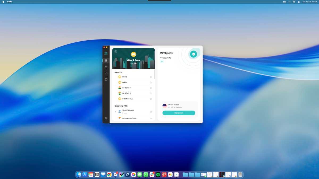The width and height of the screenshot is (319, 179).
Task: Star the Roblox server as favorite
Action: tap(151, 82)
